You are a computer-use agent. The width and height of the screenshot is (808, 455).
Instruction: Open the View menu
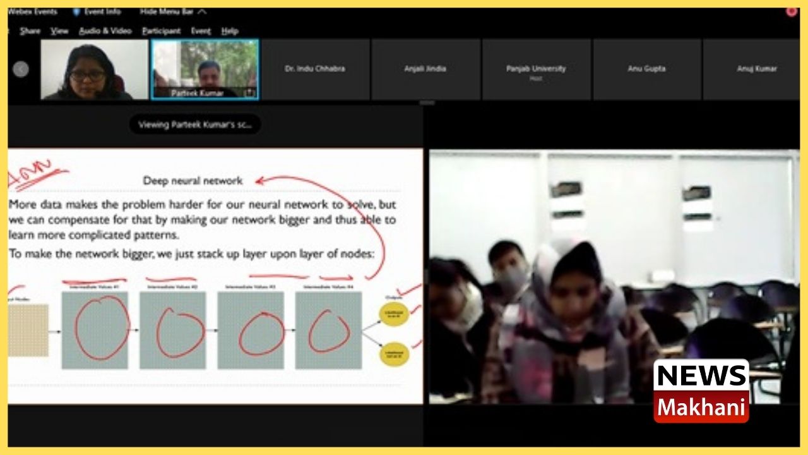(59, 31)
